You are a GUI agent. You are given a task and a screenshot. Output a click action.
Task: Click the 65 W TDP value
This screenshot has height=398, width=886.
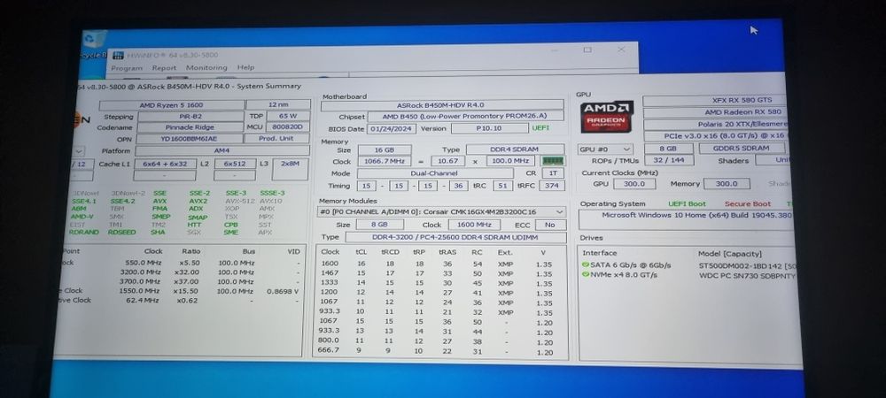tap(288, 116)
